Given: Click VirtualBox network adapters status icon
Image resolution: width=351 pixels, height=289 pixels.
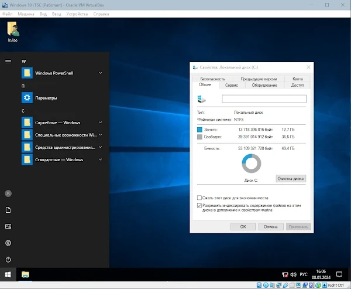Looking at the screenshot, I should (x=278, y=285).
